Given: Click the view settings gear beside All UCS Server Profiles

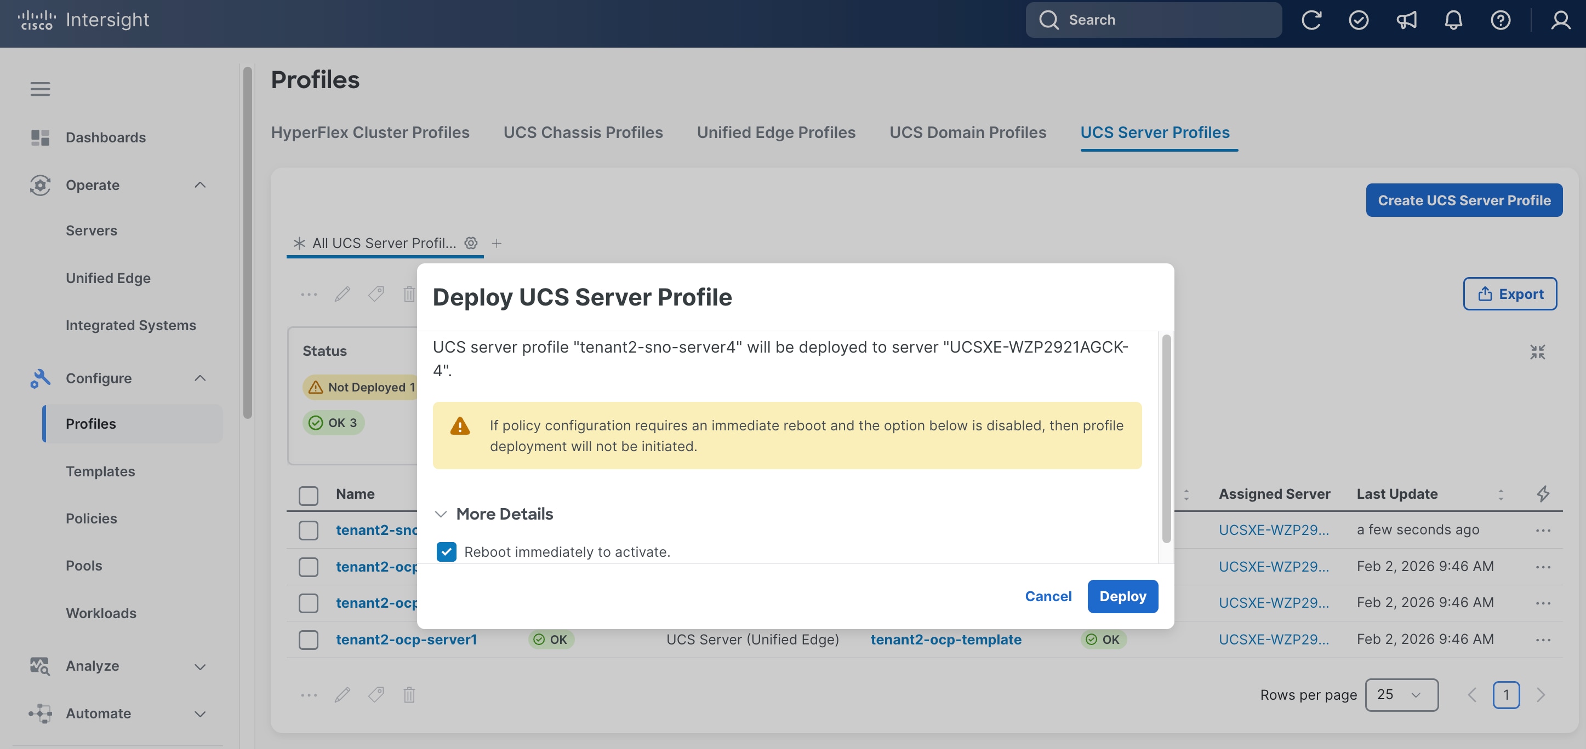Looking at the screenshot, I should 471,243.
